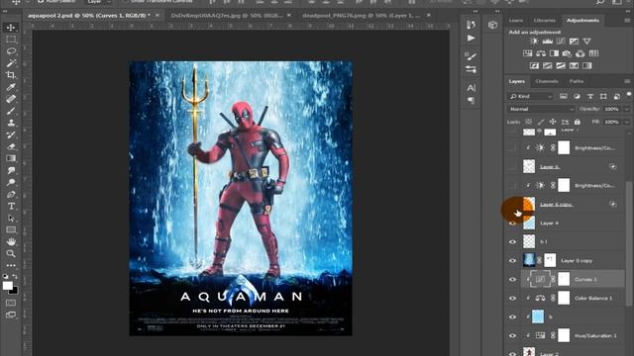Add a Black & White adjustment layer
Screen dimensions: 634x356
(x=554, y=53)
